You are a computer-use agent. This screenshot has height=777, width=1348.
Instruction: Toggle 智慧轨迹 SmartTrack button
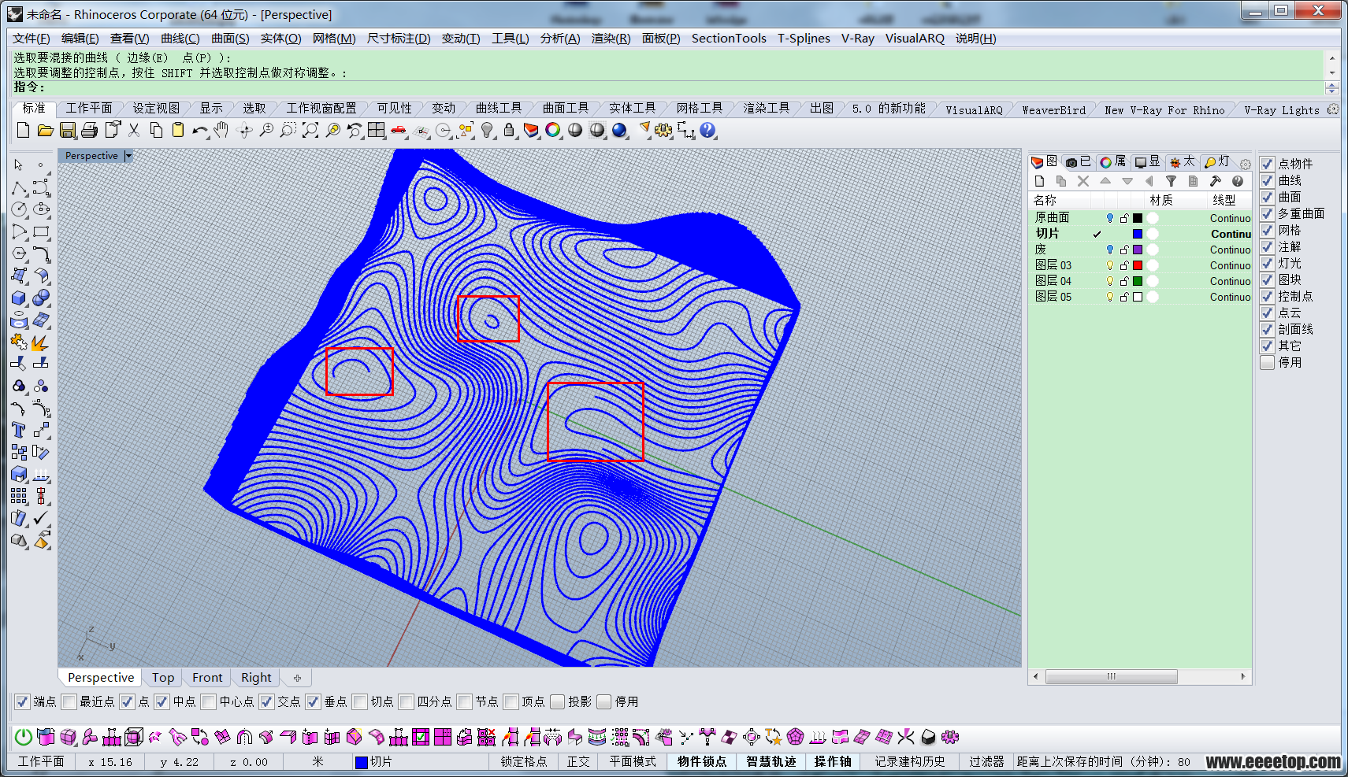(x=771, y=761)
